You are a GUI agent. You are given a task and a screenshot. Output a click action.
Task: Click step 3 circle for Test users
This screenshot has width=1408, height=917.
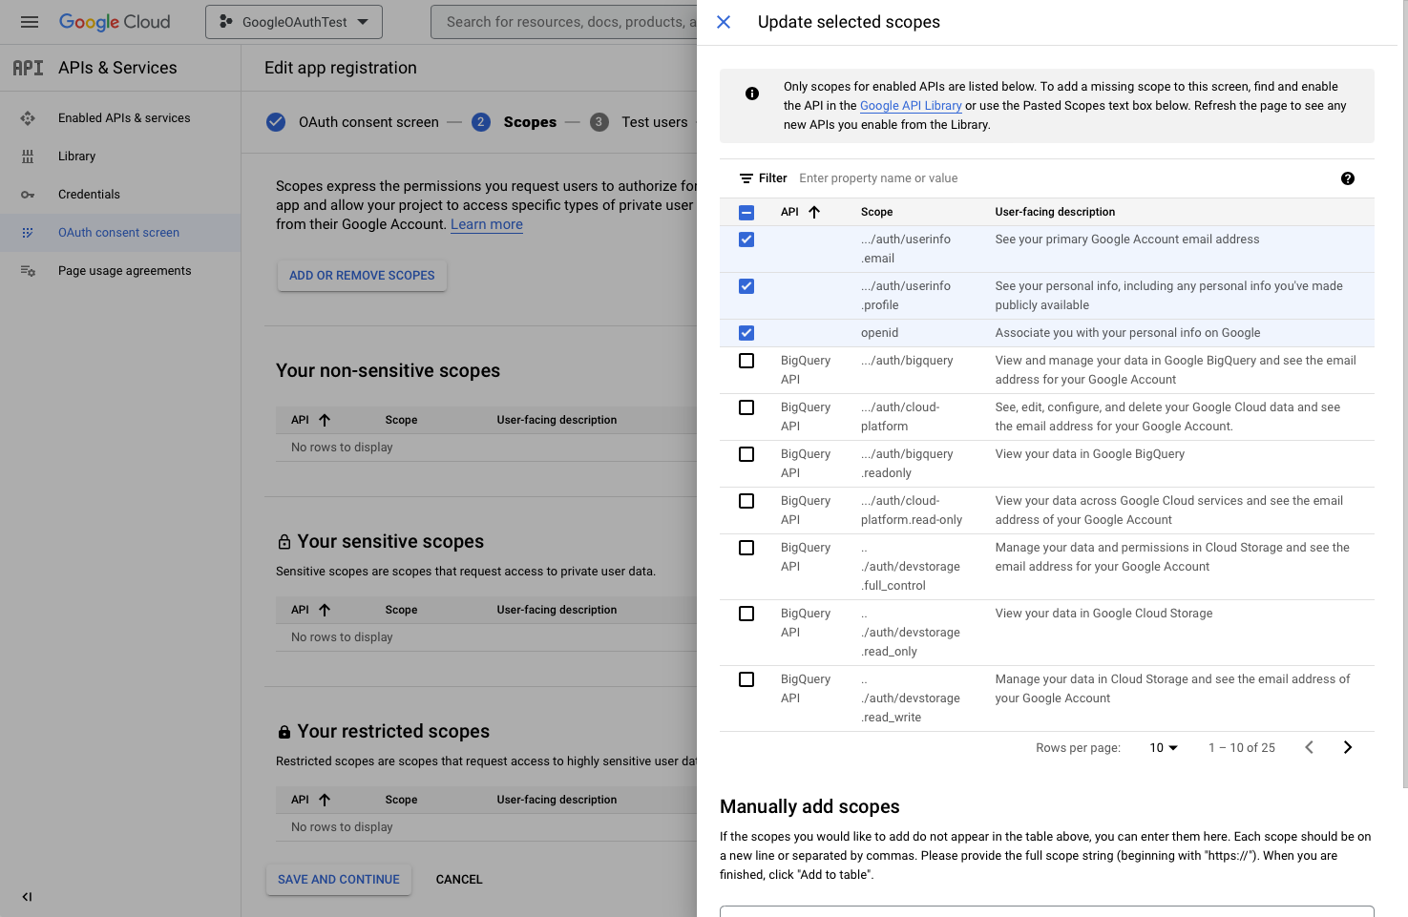(599, 122)
